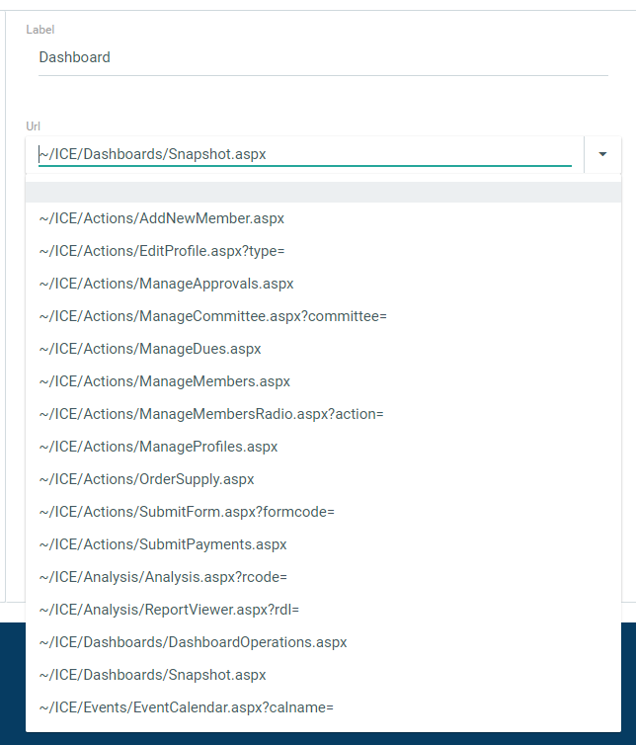Screen dimensions: 636x745
Task: Pick the Analysis.aspx?rcode= option
Action: tap(163, 577)
